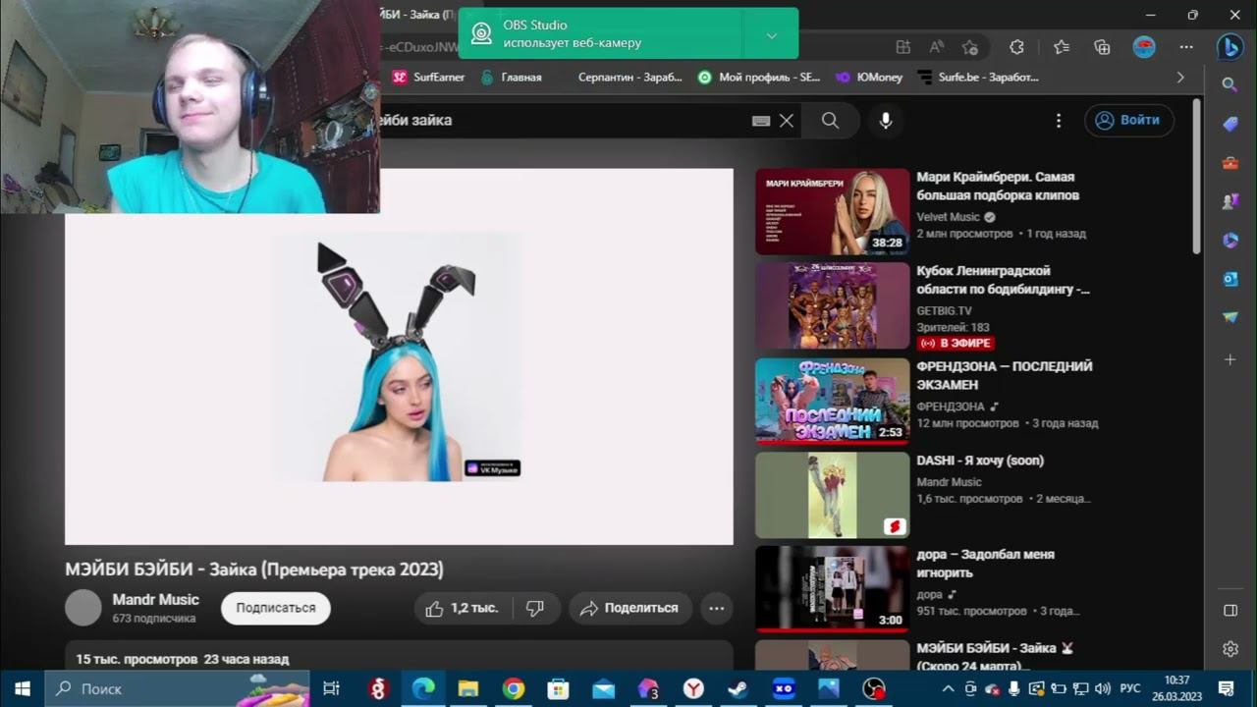Open Mandr Music channel avatar

(83, 608)
